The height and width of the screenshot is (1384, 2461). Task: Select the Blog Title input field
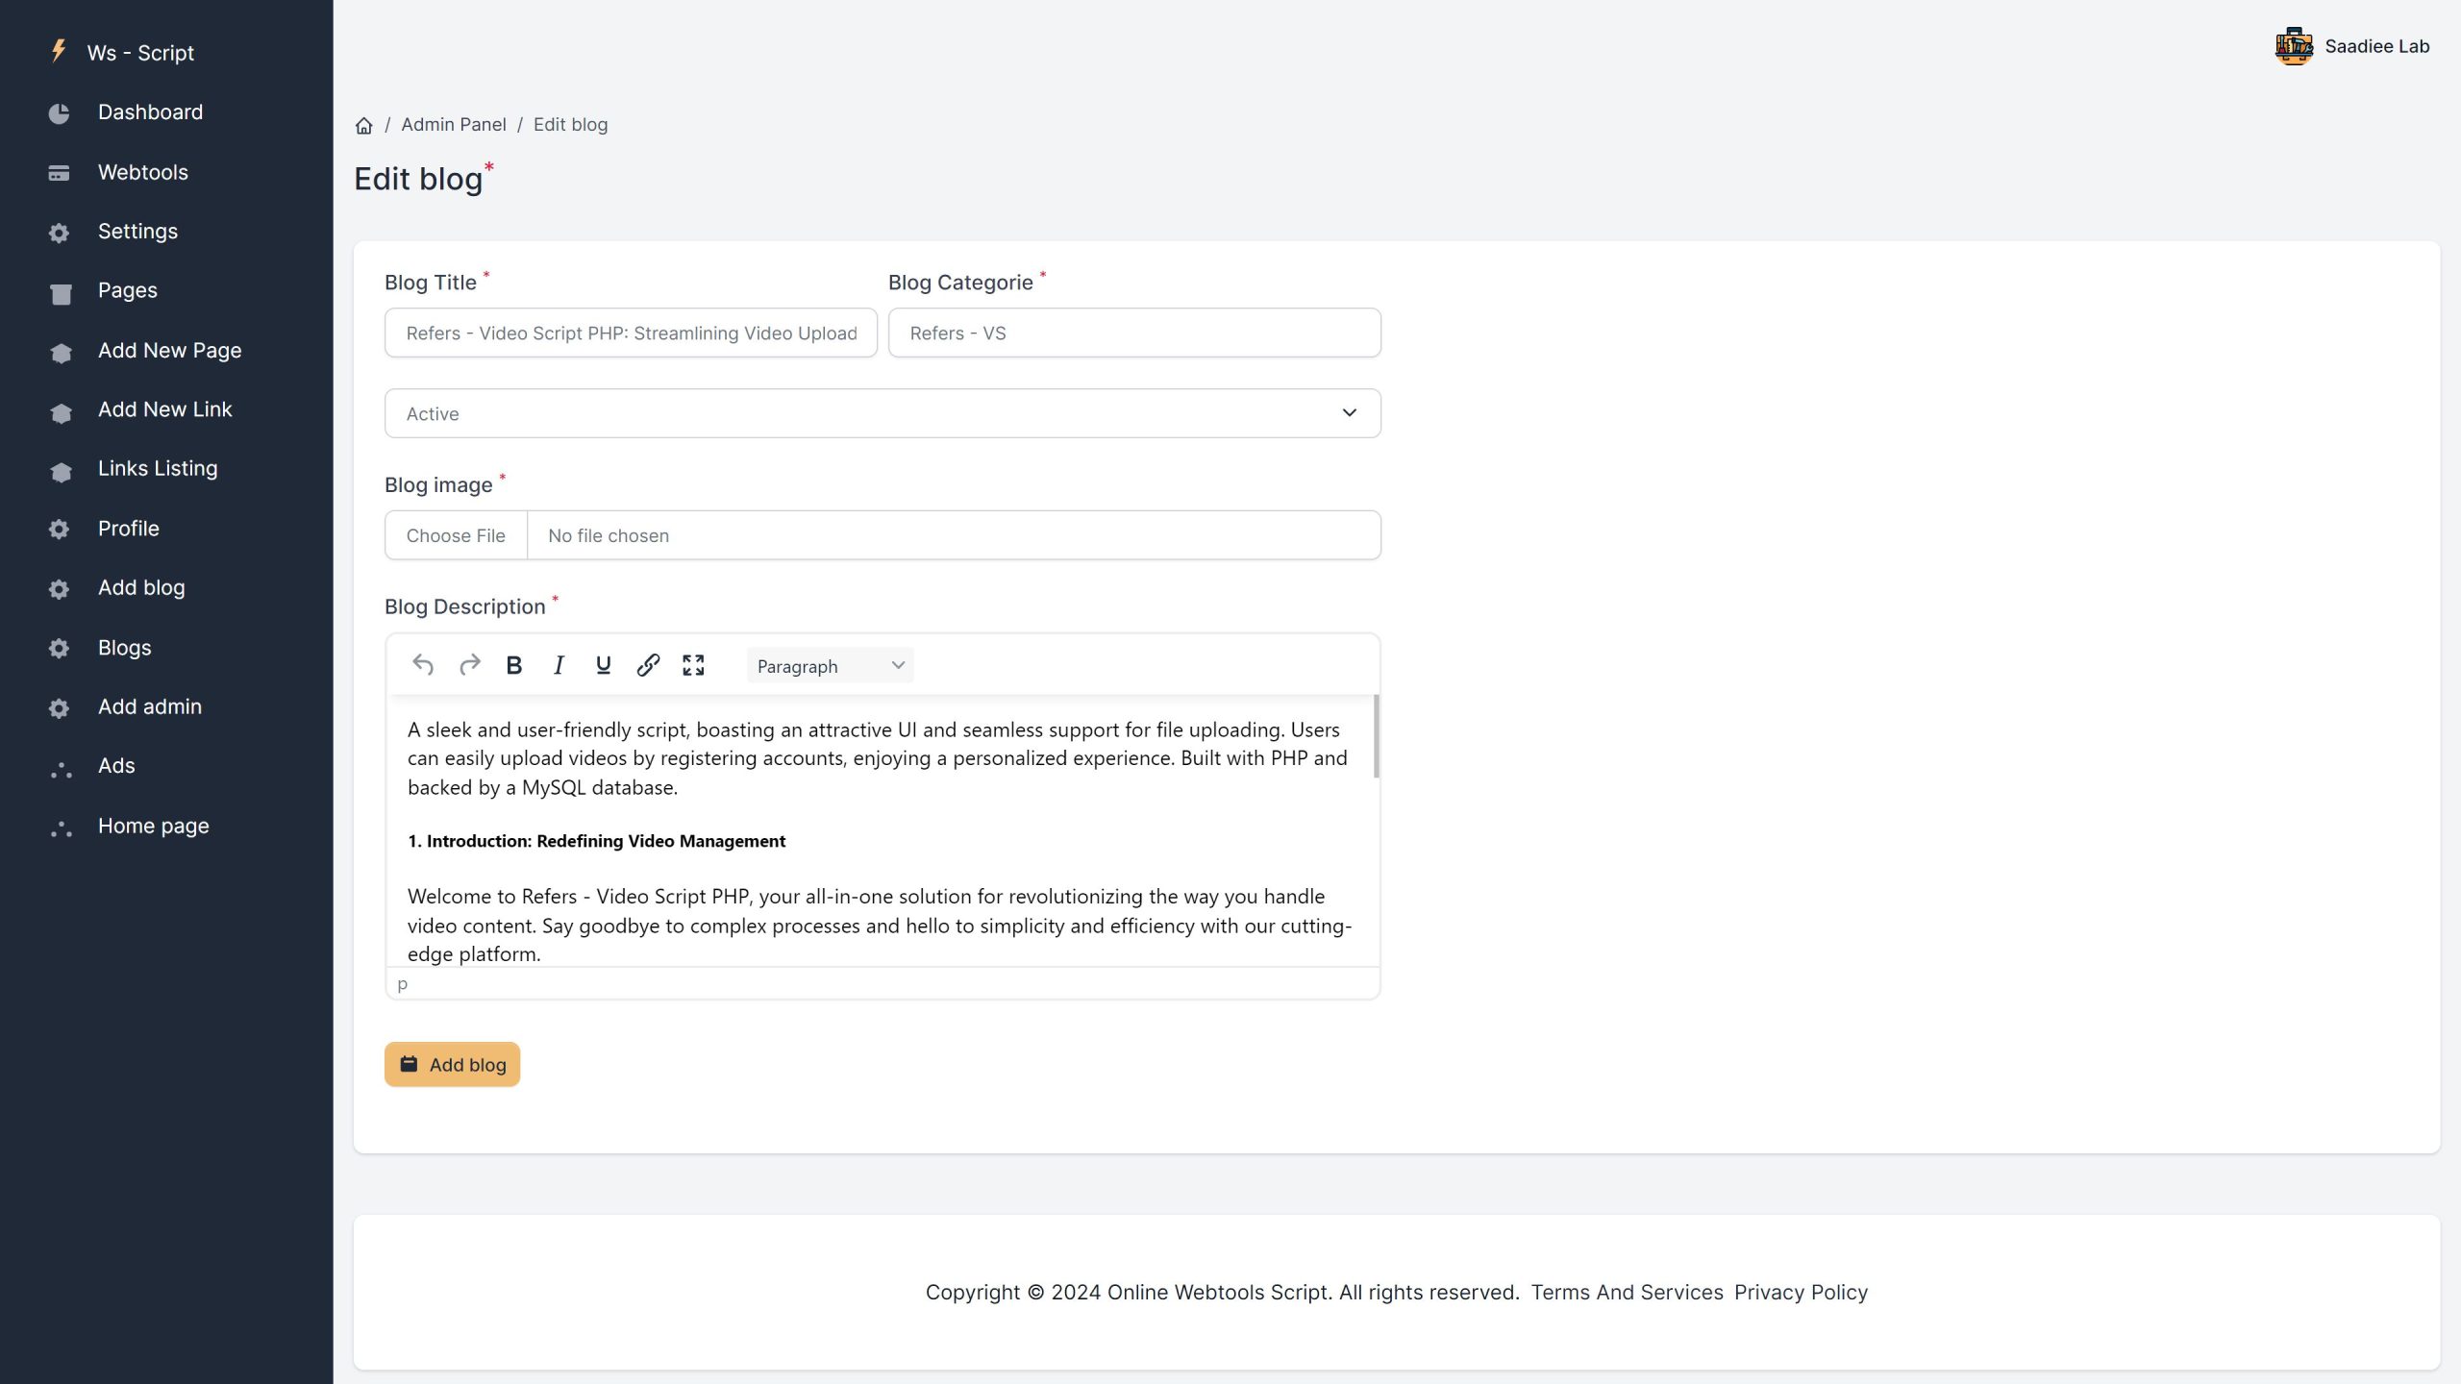pos(631,332)
